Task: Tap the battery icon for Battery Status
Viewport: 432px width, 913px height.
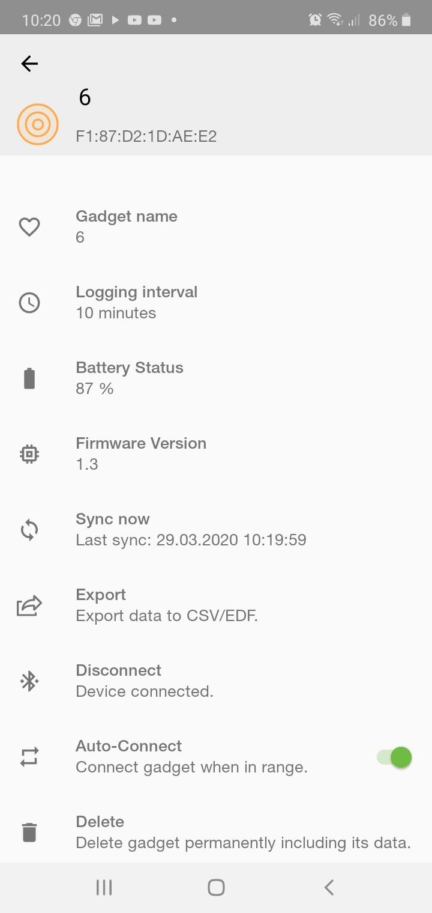Action: pos(29,378)
